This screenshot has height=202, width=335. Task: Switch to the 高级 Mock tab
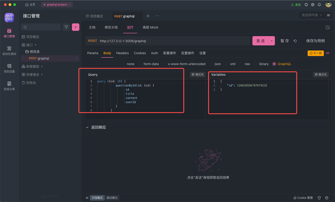tap(150, 27)
